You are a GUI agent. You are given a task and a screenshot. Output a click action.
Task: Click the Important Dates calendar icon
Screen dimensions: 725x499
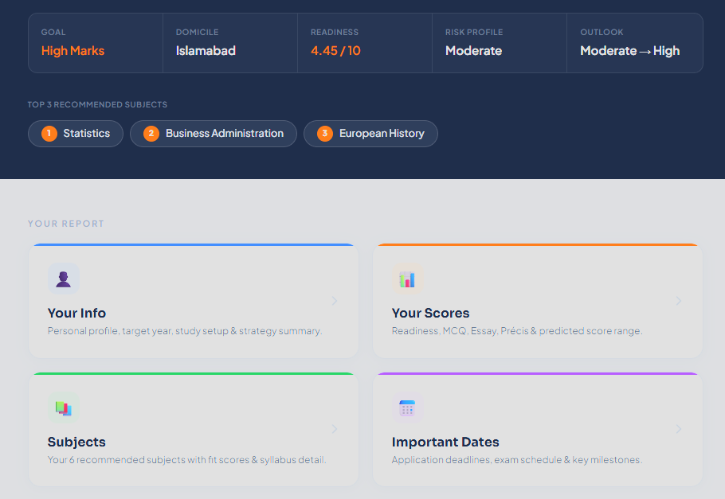pyautogui.click(x=407, y=407)
